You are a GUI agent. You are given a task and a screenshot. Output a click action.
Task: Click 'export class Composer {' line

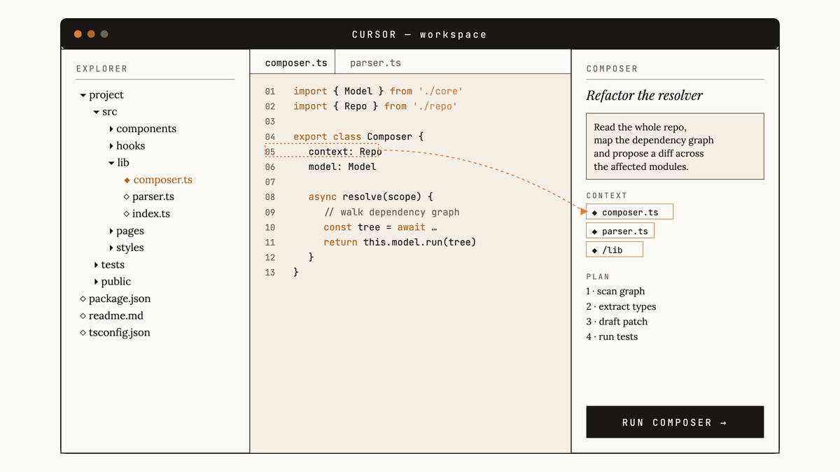(358, 137)
